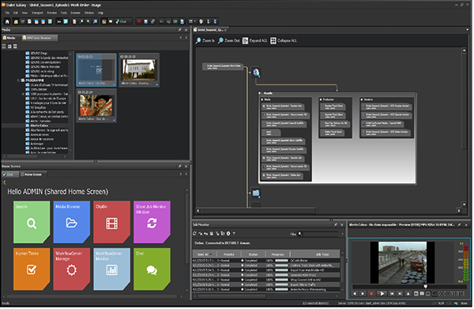Click the Filter input field in Job Monitor
Viewport: 474px width, 309px height.
pos(321,234)
